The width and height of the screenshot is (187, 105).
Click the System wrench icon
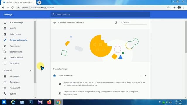pyautogui.click(x=5, y=94)
